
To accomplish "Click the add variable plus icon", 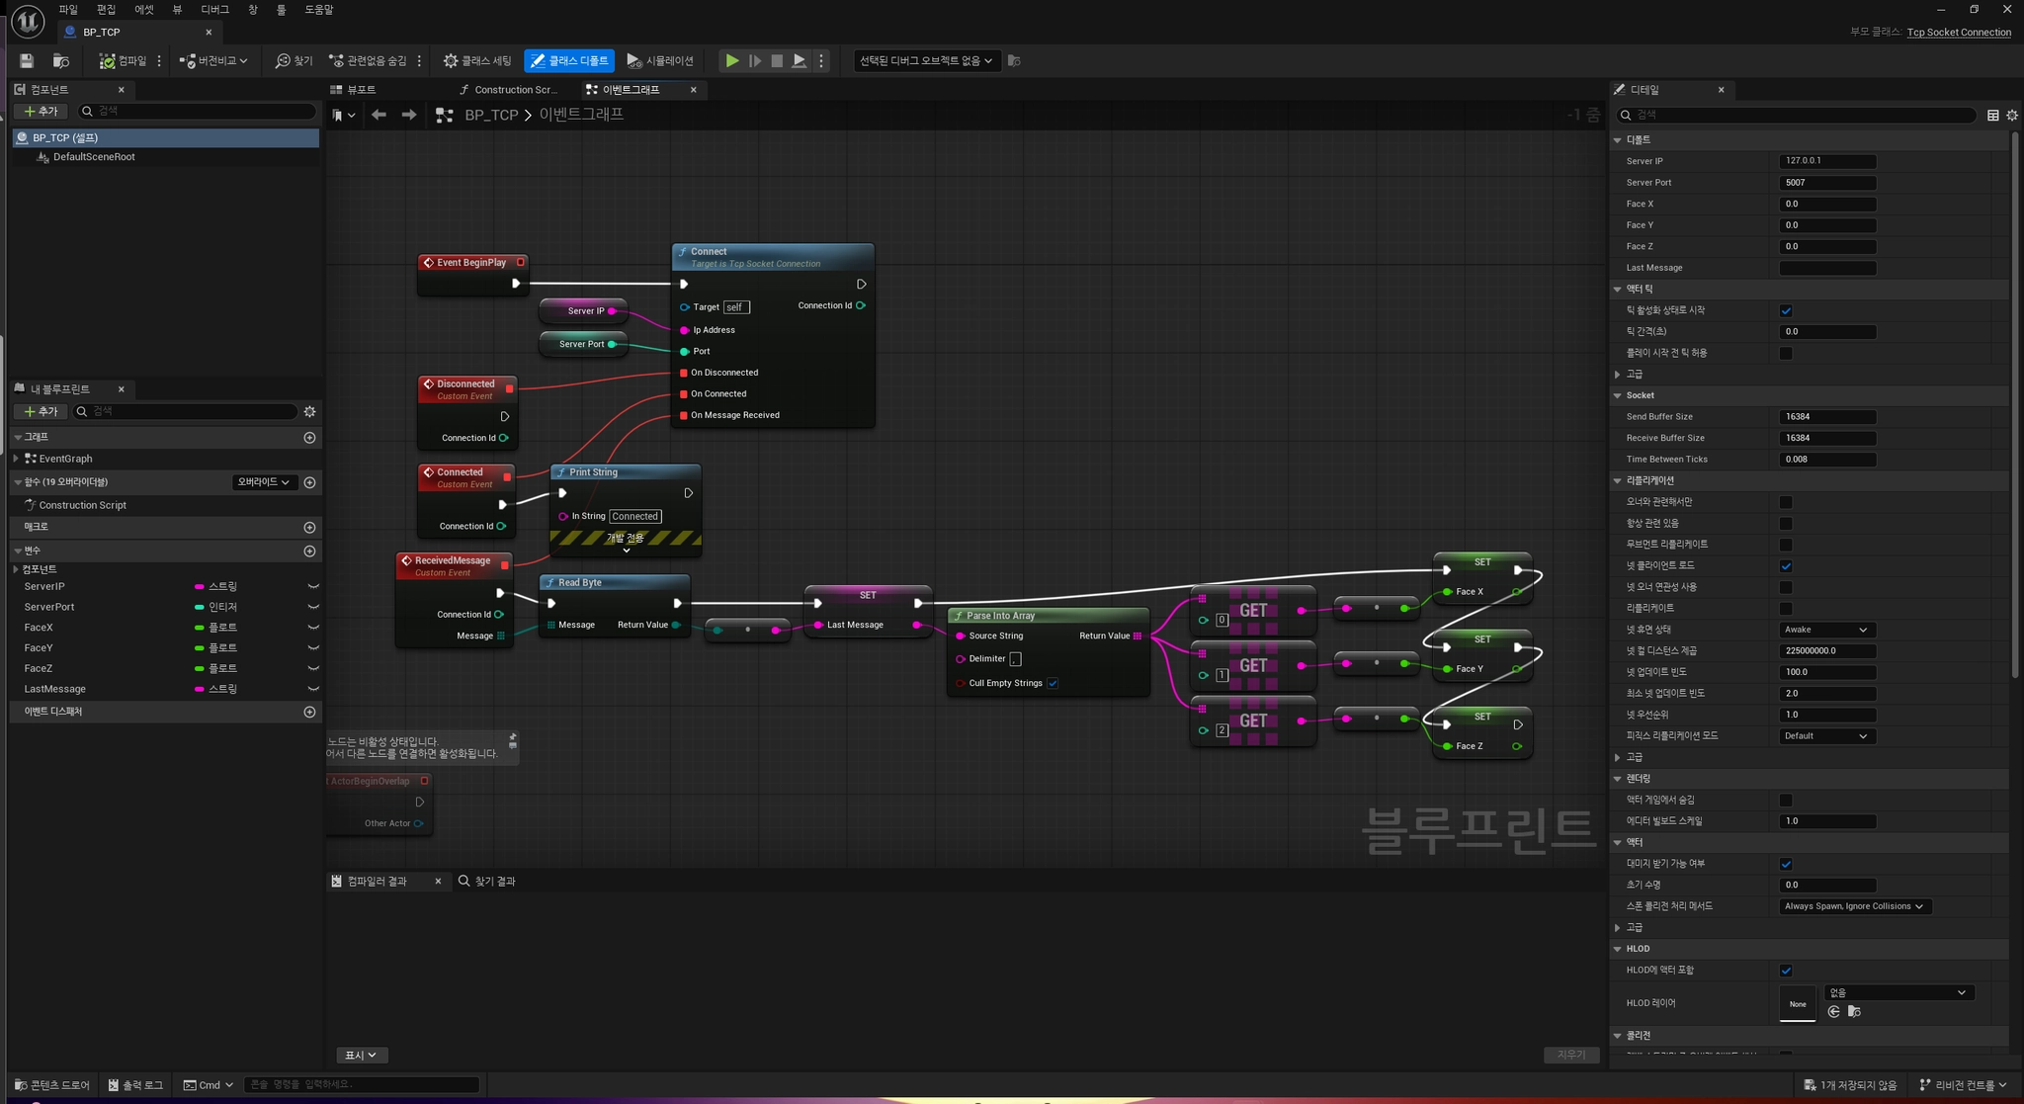I will (x=309, y=551).
